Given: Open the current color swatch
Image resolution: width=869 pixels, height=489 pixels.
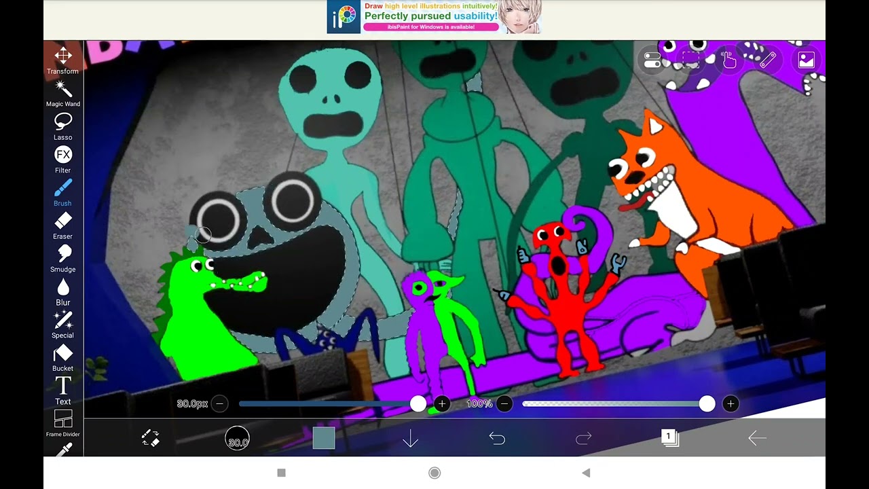Looking at the screenshot, I should click(x=324, y=438).
